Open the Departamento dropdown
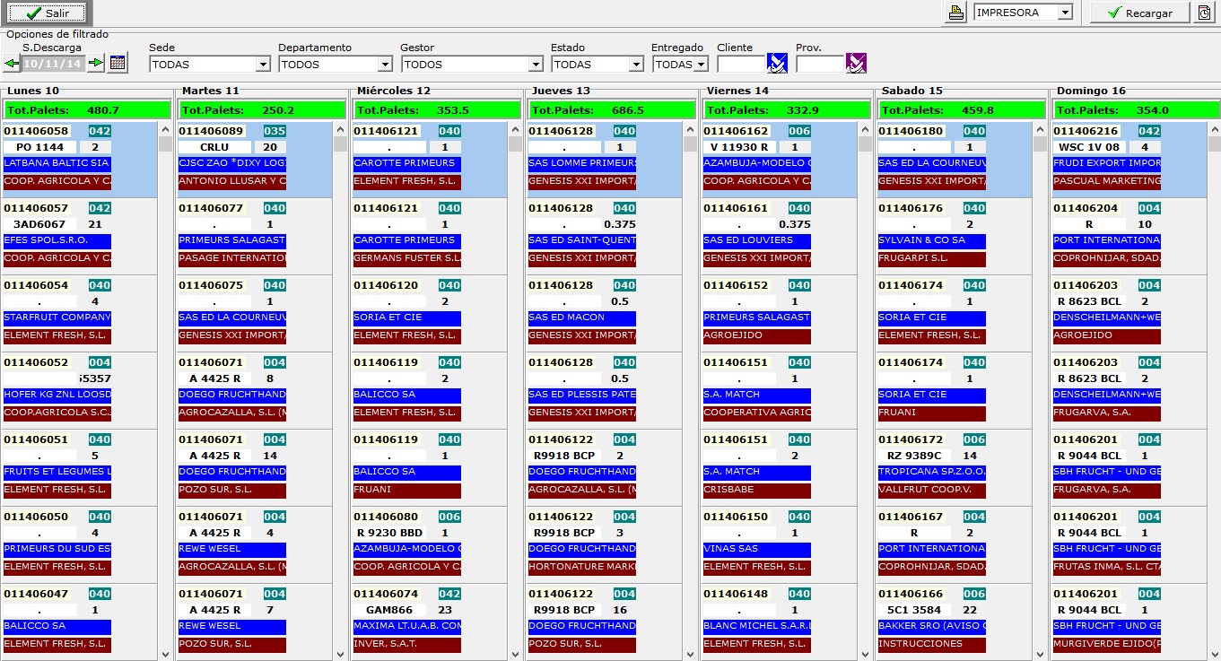1221x661 pixels. pyautogui.click(x=385, y=65)
